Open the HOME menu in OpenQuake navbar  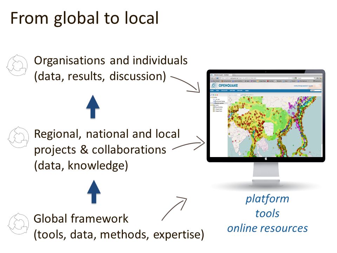[x=212, y=91]
